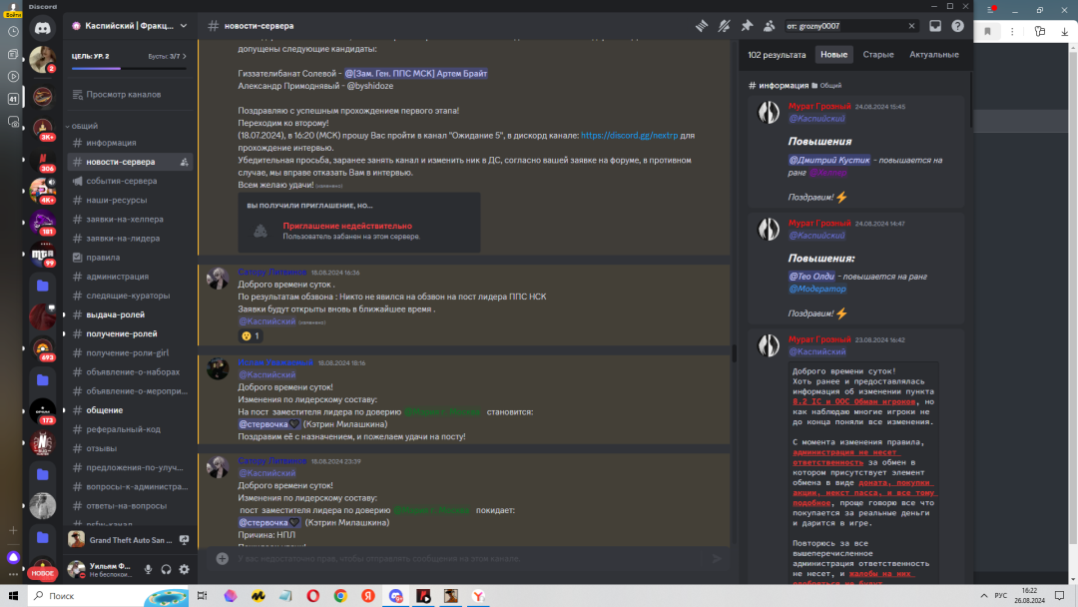This screenshot has height=607, width=1078.
Task: Click the @Тео Олди mention in search results
Action: [811, 277]
